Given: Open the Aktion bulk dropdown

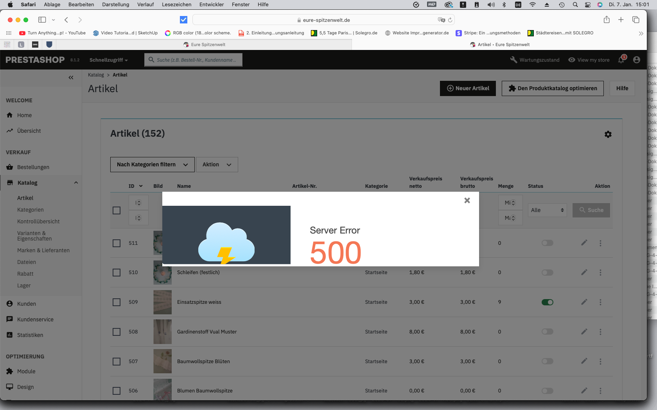Looking at the screenshot, I should [217, 164].
